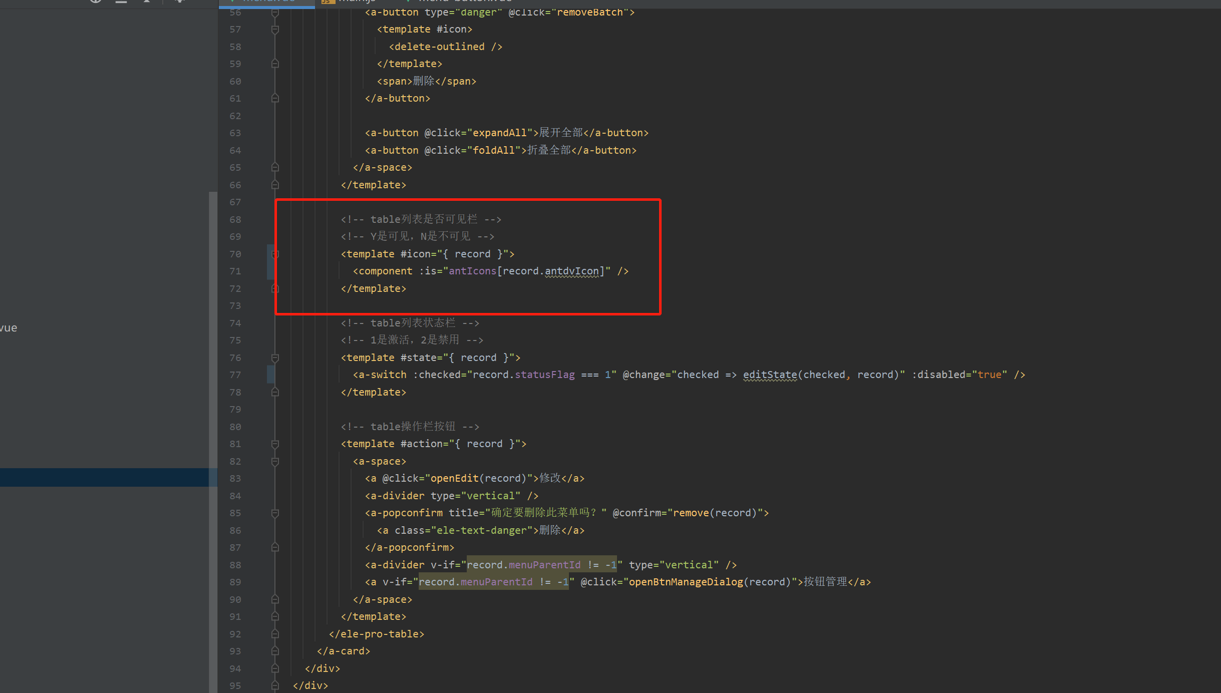Click the fold marker icon beside line 59

click(x=275, y=63)
